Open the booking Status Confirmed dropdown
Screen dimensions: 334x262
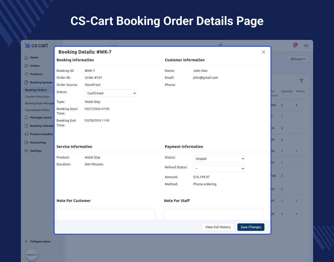(x=111, y=93)
